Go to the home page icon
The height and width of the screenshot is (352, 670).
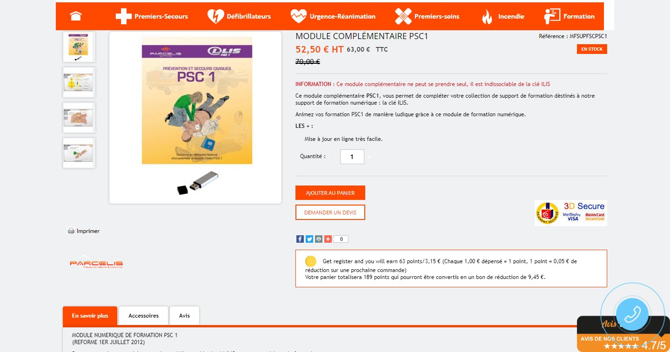76,16
